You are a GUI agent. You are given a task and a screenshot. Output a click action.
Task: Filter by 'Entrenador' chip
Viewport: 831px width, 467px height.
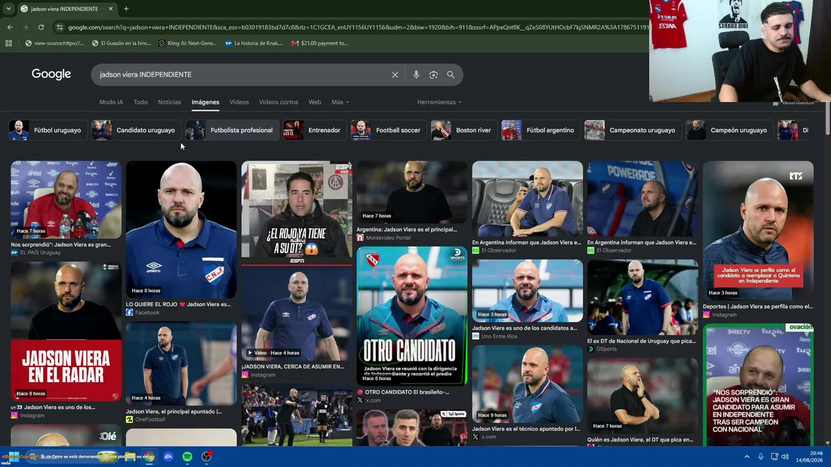point(314,130)
